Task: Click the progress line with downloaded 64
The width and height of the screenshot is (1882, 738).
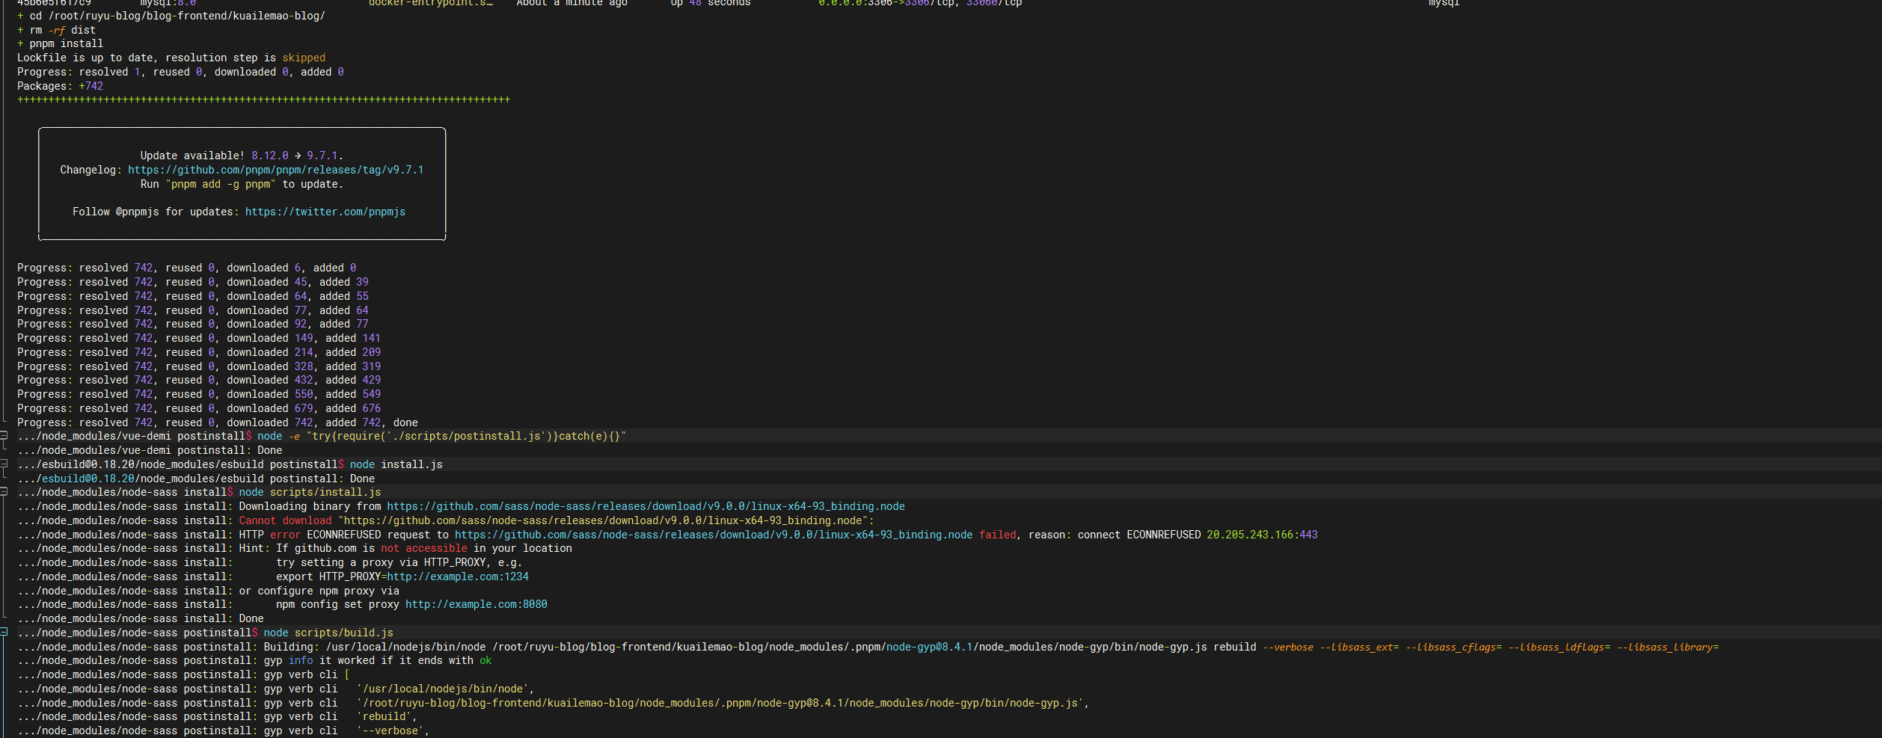Action: pyautogui.click(x=193, y=296)
